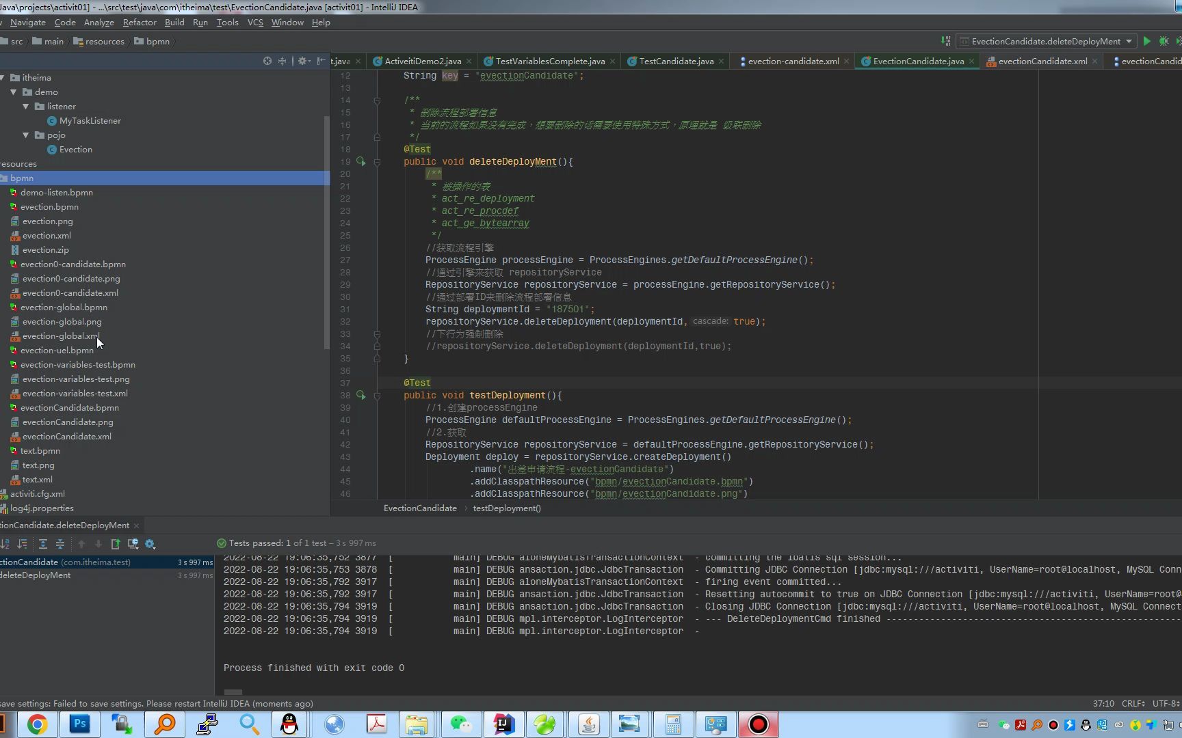Click the green Debug bug icon
This screenshot has width=1182, height=738.
point(1164,41)
